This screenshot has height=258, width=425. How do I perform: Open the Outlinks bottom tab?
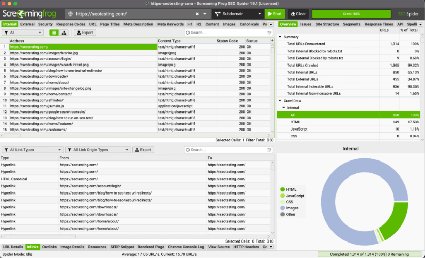tap(50, 247)
